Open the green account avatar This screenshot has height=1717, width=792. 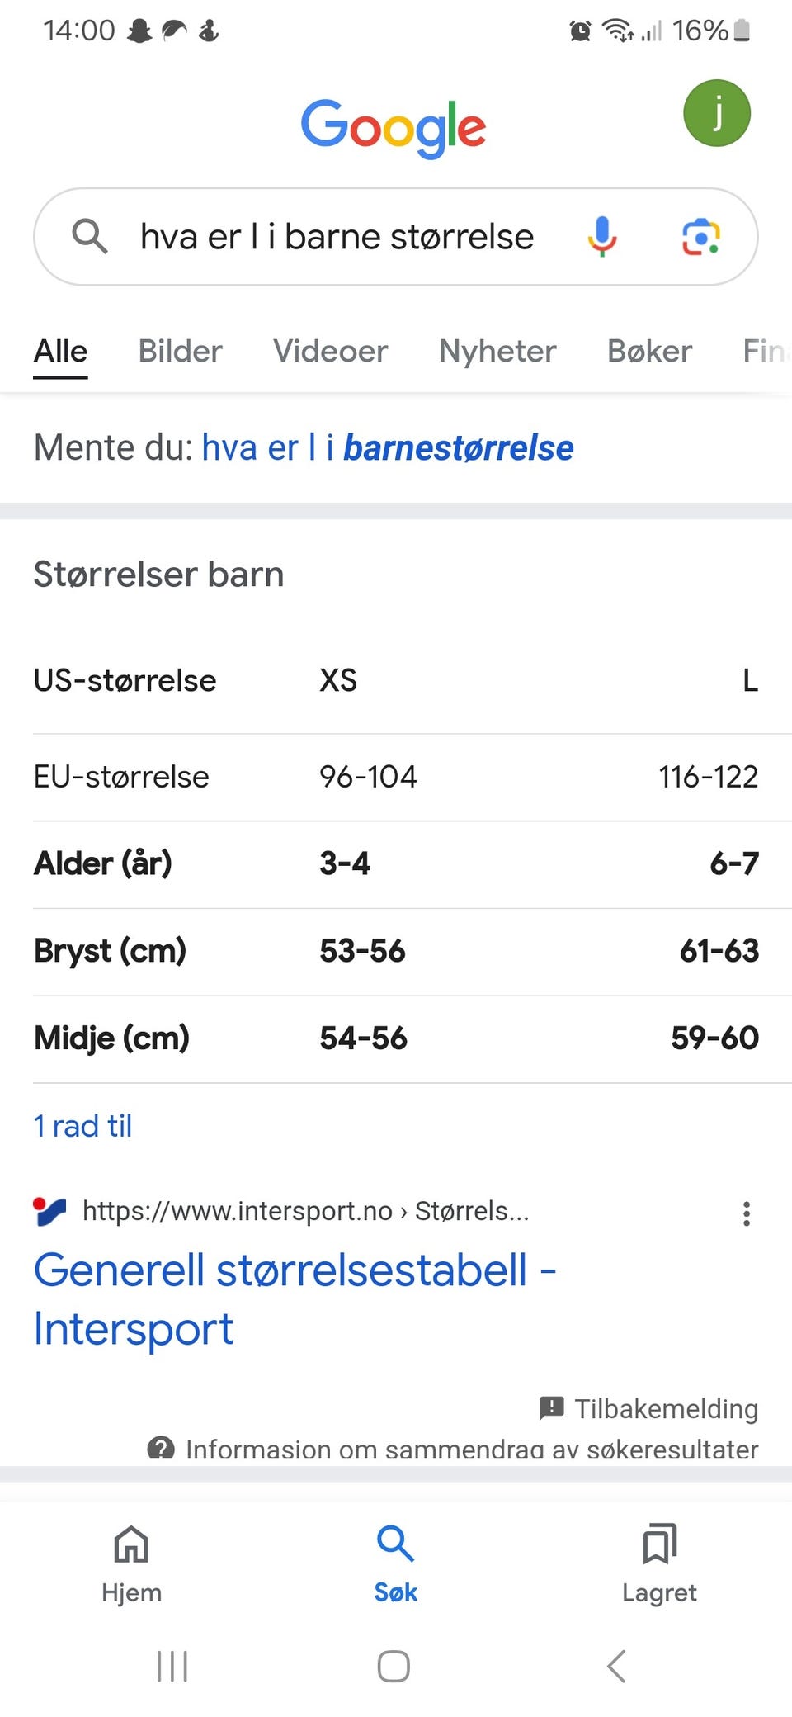pyautogui.click(x=716, y=113)
